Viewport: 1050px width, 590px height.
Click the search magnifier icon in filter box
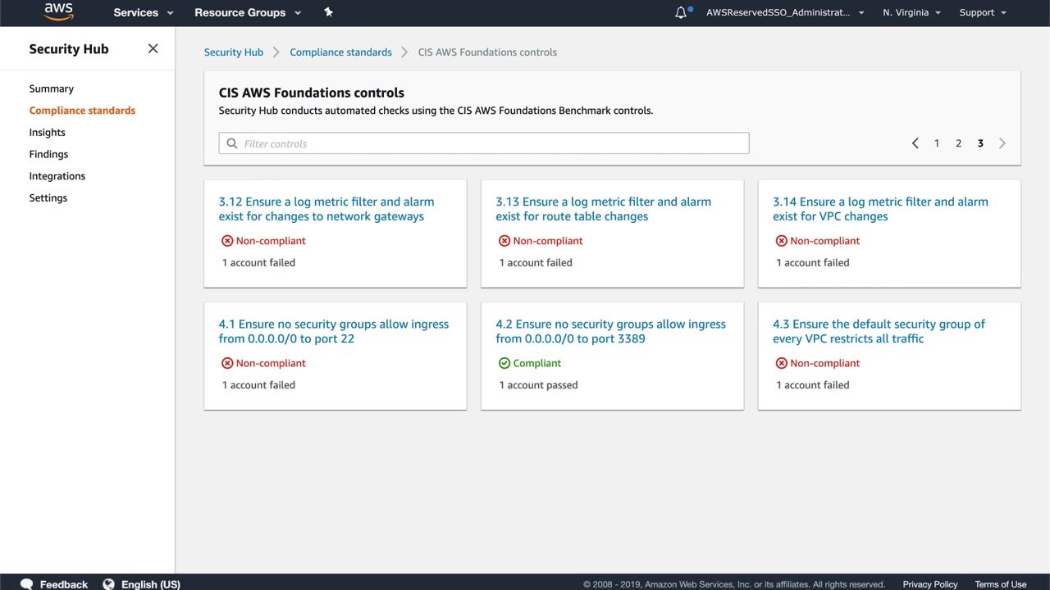[232, 143]
